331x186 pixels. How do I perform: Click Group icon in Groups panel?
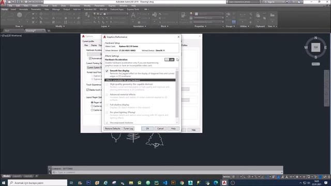tap(228, 14)
